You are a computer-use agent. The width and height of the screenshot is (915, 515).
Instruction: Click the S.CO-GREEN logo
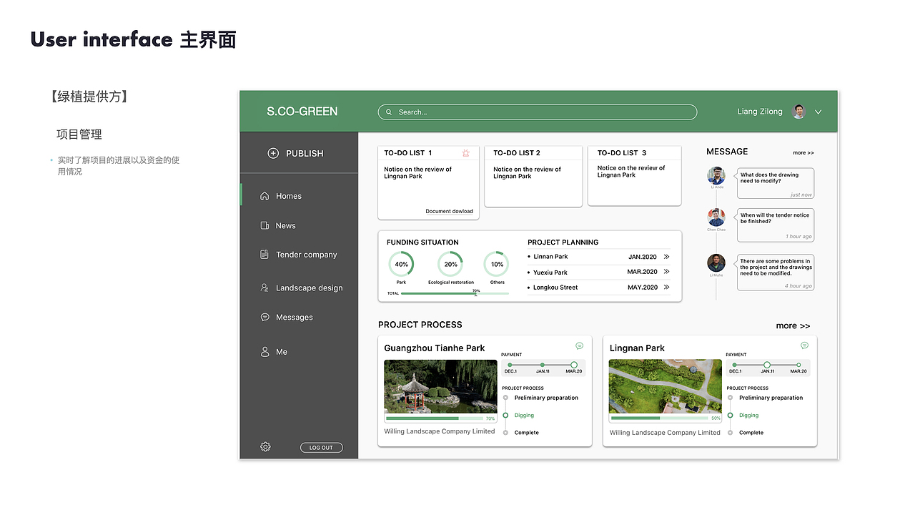tap(302, 112)
